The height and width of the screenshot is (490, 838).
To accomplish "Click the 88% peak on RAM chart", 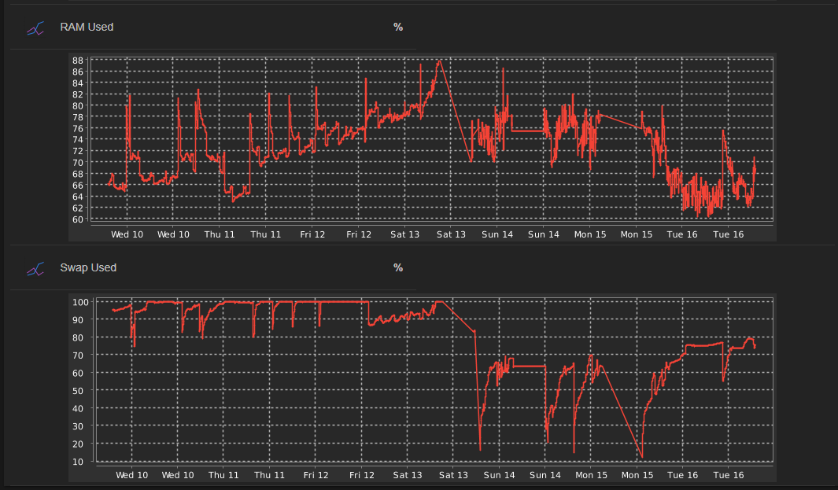I will click(440, 61).
